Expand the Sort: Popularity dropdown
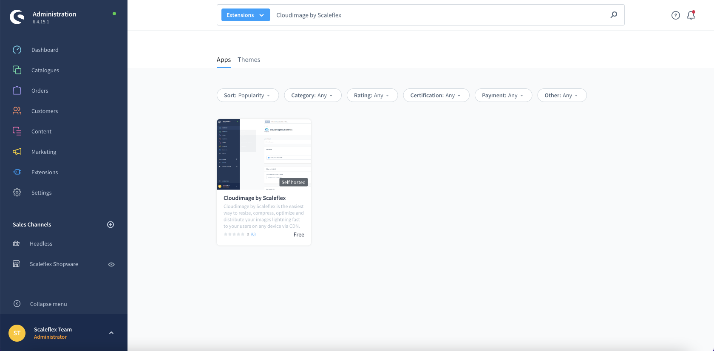This screenshot has height=351, width=714. point(247,95)
